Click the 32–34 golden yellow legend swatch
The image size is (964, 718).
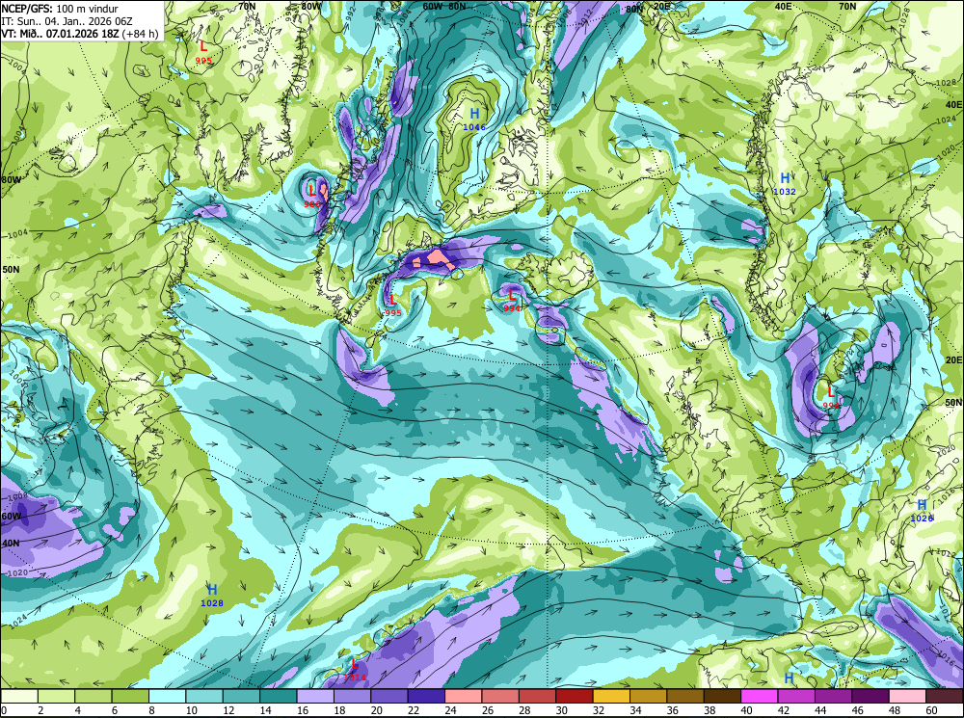tap(611, 696)
